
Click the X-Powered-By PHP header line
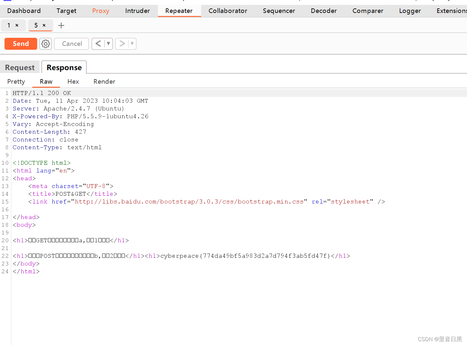[81, 116]
